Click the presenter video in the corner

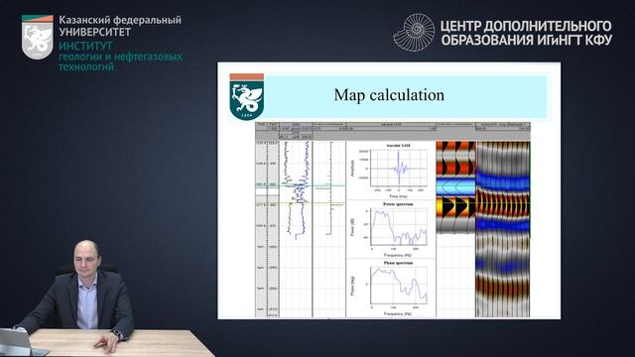tap(77, 297)
